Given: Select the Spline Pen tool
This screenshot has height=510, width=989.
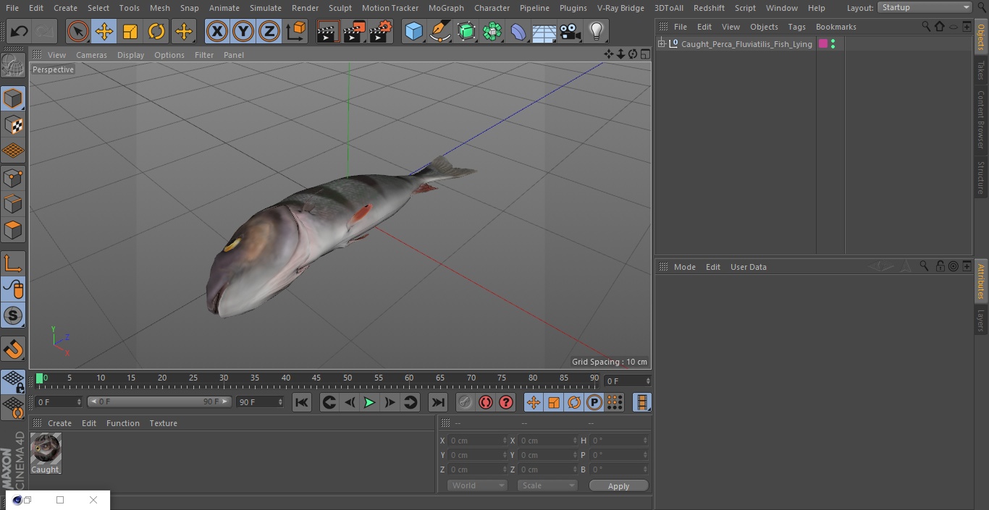Looking at the screenshot, I should coord(440,31).
